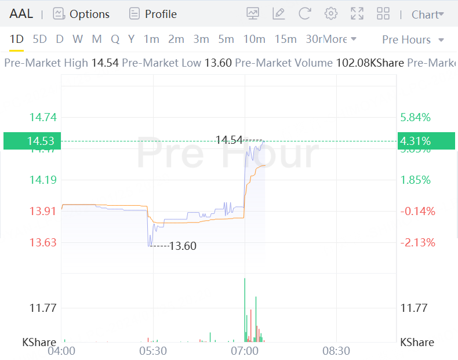The image size is (458, 360).
Task: Select the 5m interval option
Action: [x=226, y=39]
